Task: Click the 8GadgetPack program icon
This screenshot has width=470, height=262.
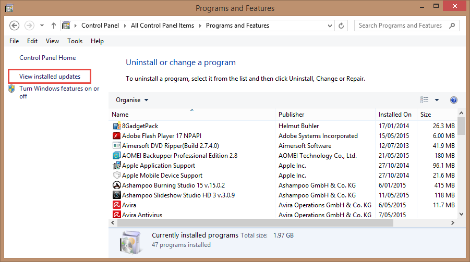Action: pos(117,126)
